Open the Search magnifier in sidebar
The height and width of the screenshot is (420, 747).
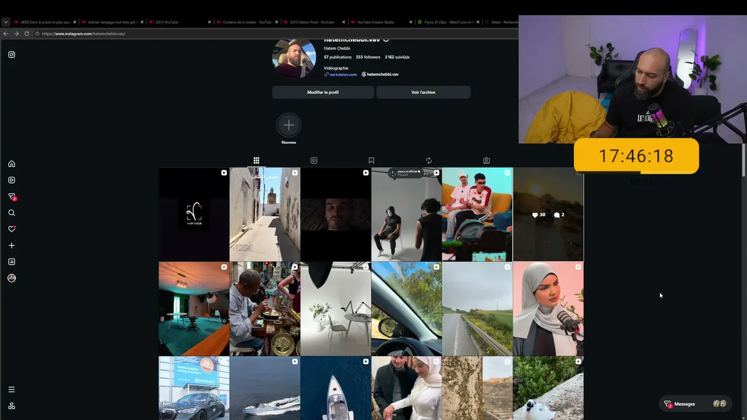coord(11,213)
